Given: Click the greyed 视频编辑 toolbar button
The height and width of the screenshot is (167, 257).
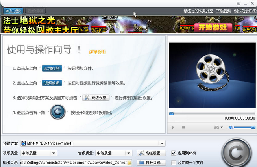Looking at the screenshot, I should (x=35, y=11).
